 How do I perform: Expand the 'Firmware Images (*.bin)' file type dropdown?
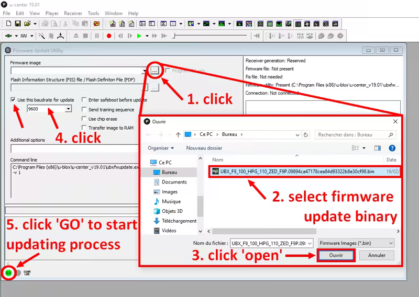[x=390, y=243]
